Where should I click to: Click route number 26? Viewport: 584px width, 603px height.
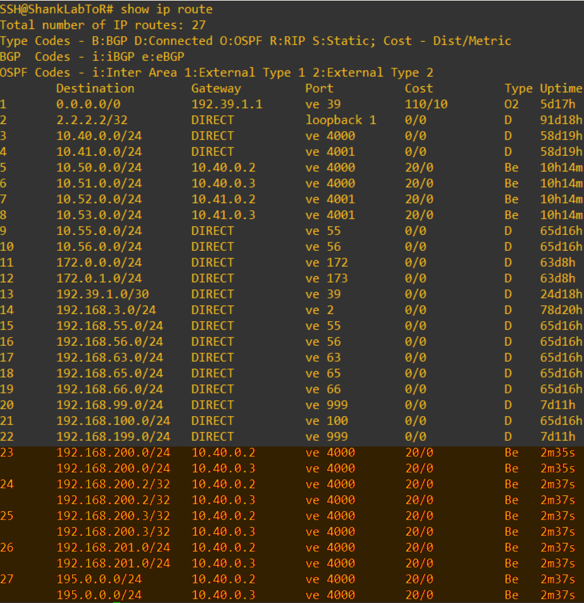[x=7, y=547]
